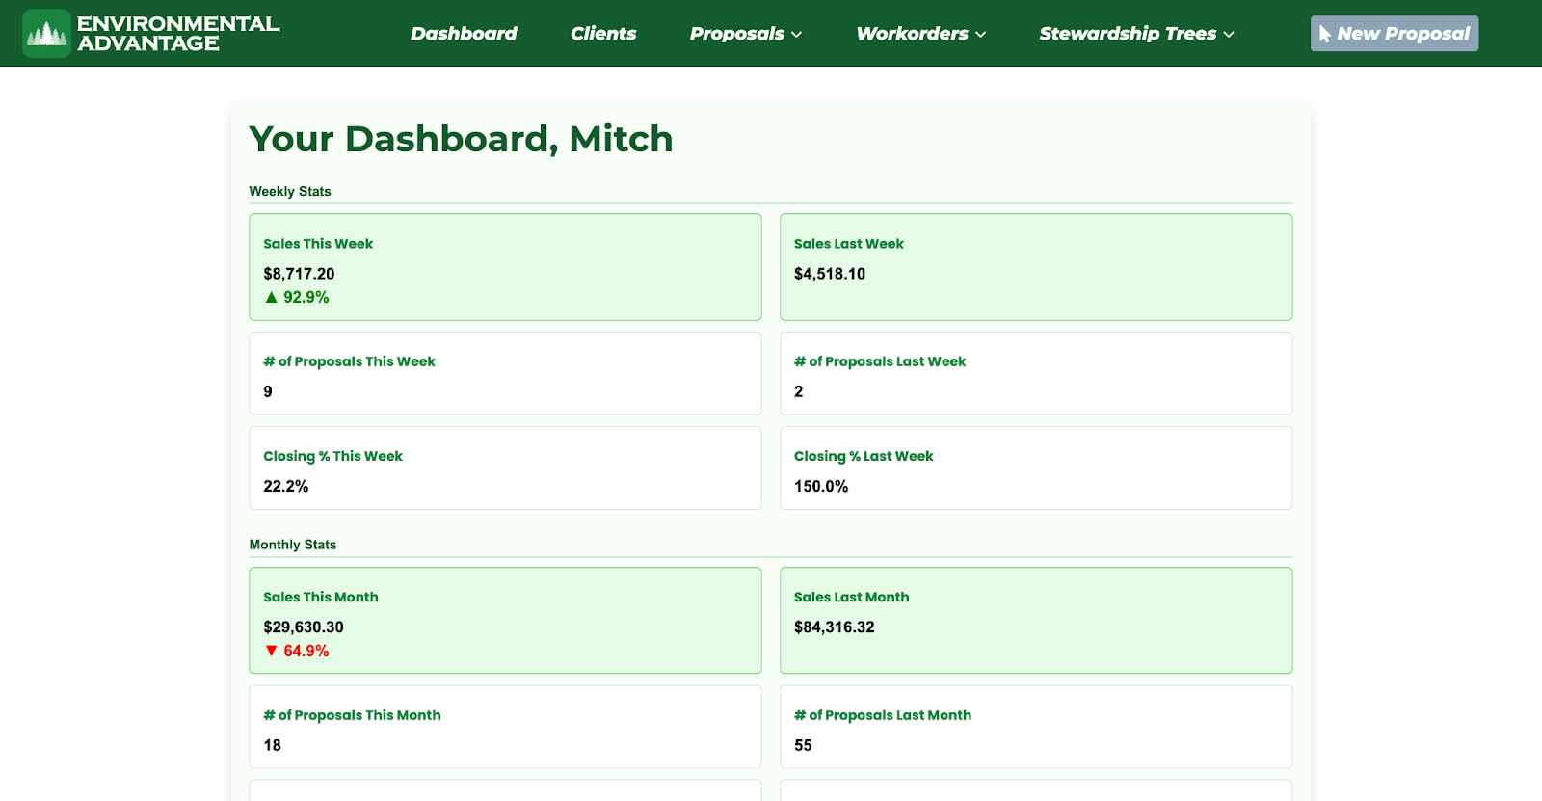Expand the Workorders dropdown chevron
The image size is (1542, 801).
pos(981,35)
